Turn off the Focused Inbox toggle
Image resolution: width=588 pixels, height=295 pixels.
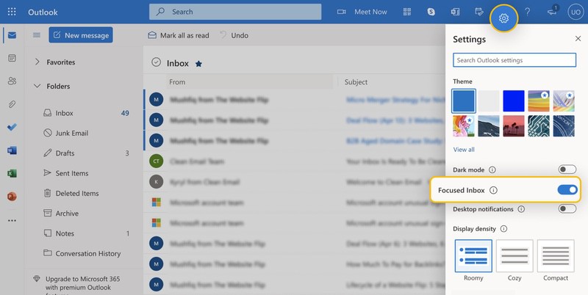(567, 190)
